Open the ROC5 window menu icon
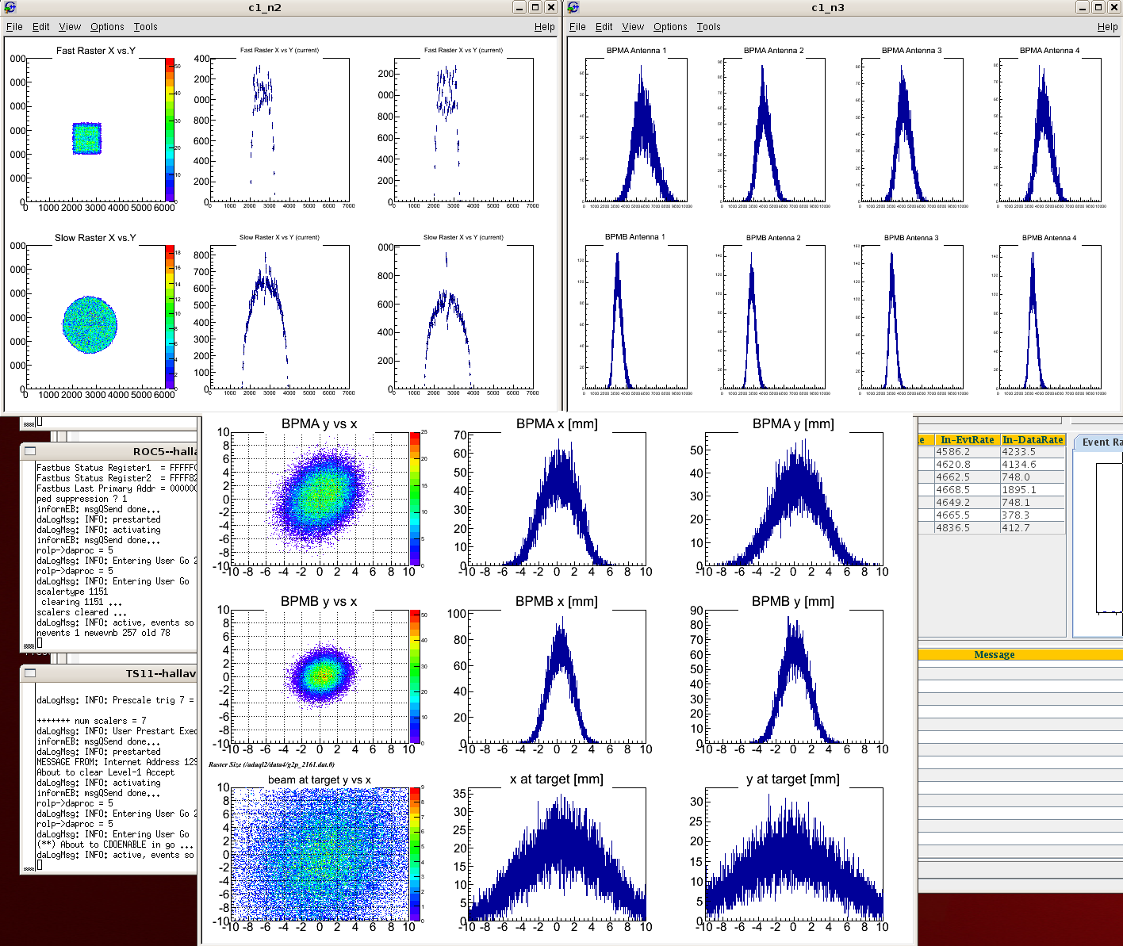Viewport: 1123px width, 946px height. (x=30, y=450)
